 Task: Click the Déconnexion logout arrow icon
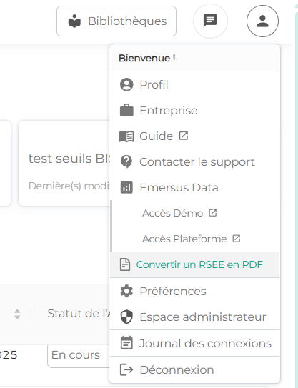coord(126,369)
